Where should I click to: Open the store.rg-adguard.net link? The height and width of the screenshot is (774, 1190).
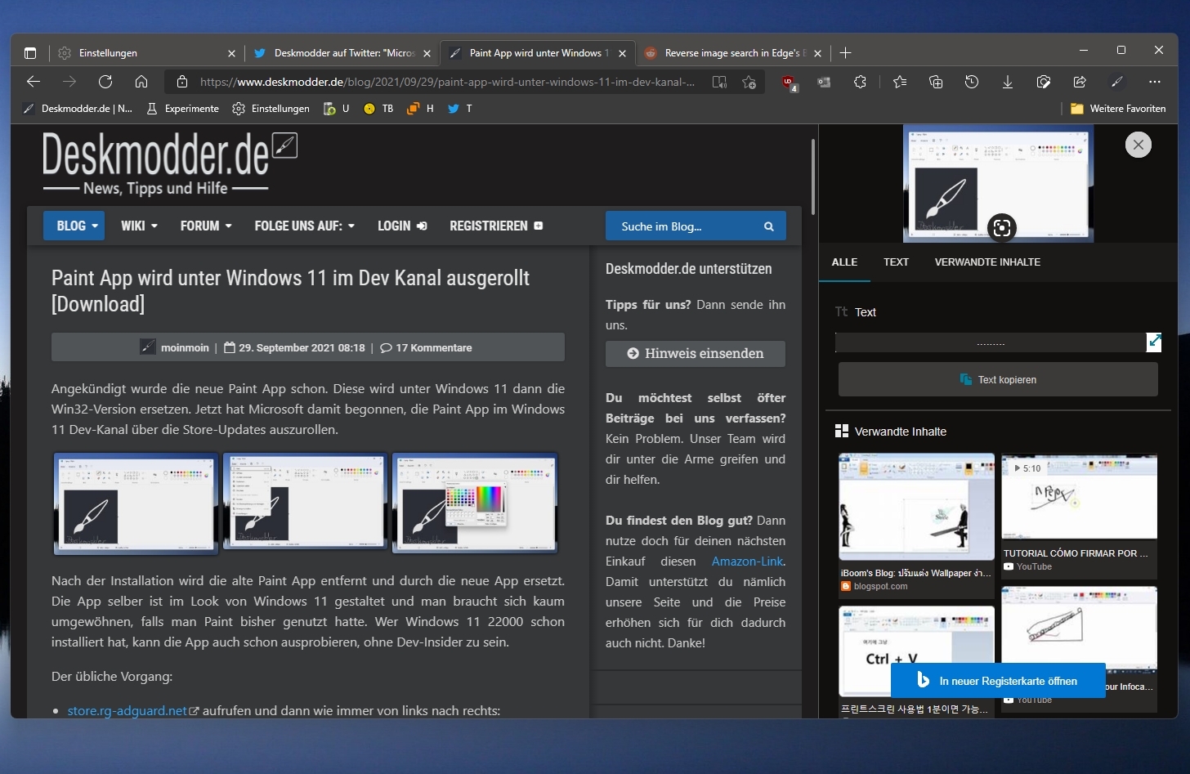coord(127,711)
